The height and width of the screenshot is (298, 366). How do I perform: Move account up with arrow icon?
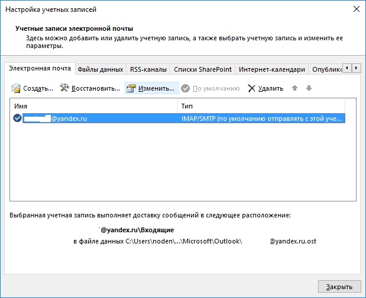click(x=295, y=89)
